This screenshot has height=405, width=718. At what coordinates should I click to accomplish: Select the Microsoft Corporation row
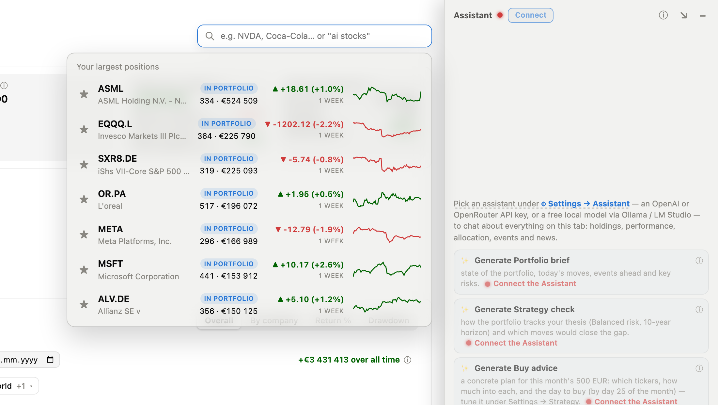pyautogui.click(x=249, y=270)
